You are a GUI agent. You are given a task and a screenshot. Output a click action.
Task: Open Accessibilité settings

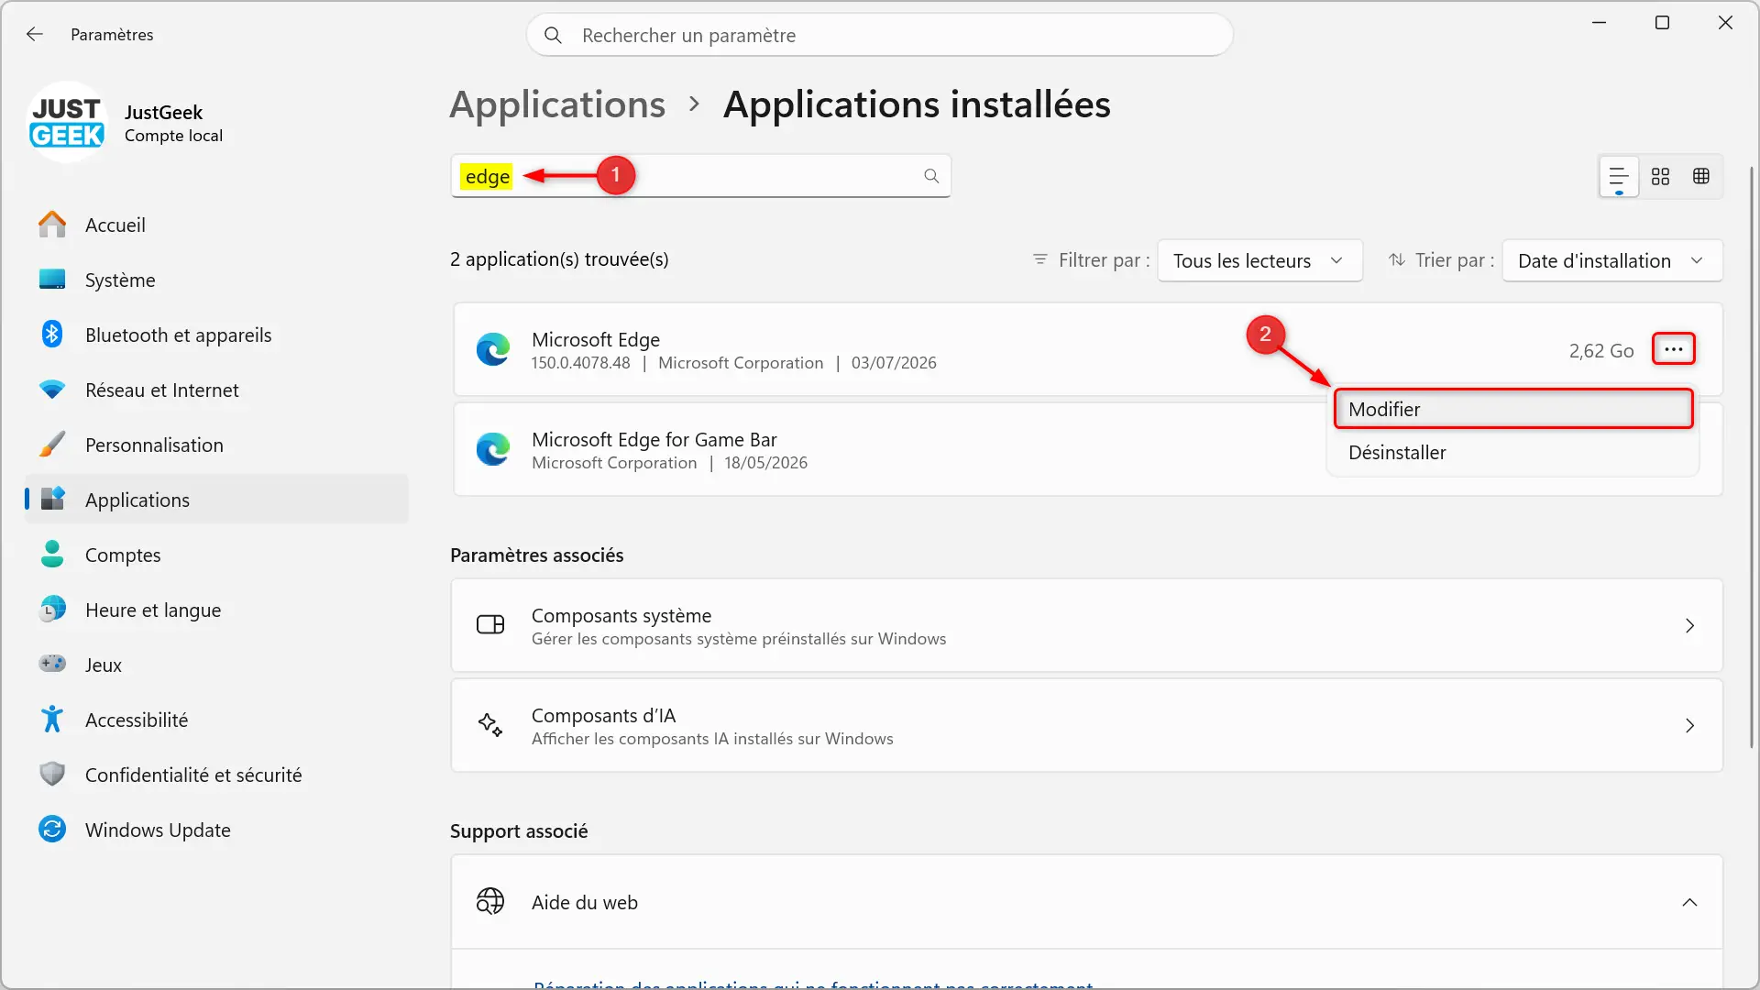point(216,720)
